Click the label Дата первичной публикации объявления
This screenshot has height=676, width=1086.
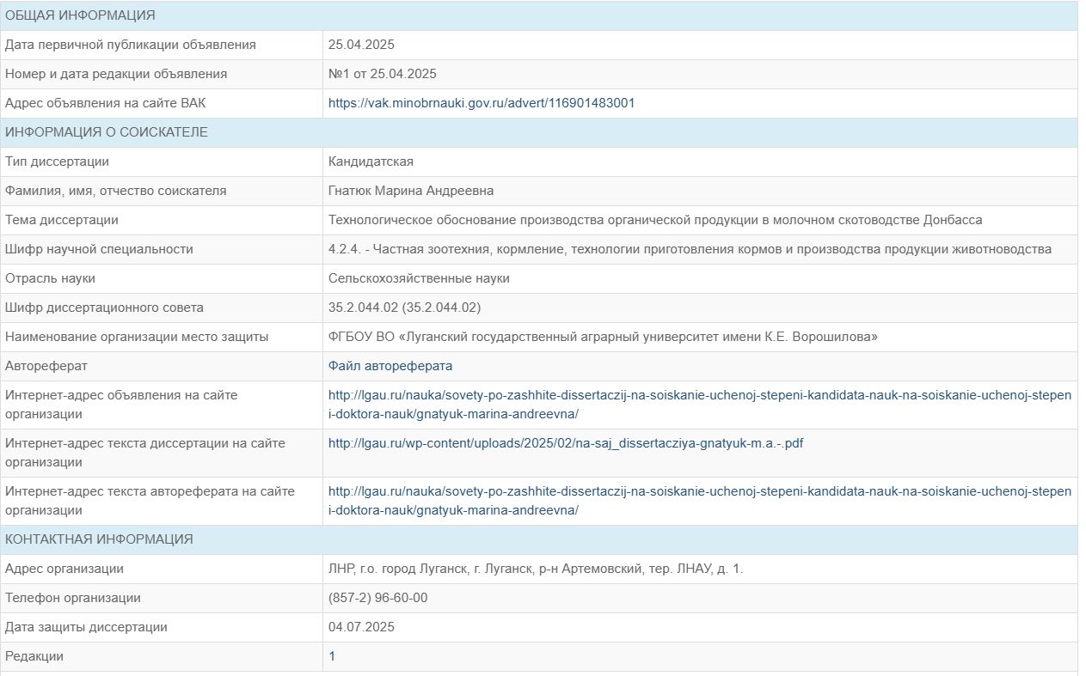131,45
